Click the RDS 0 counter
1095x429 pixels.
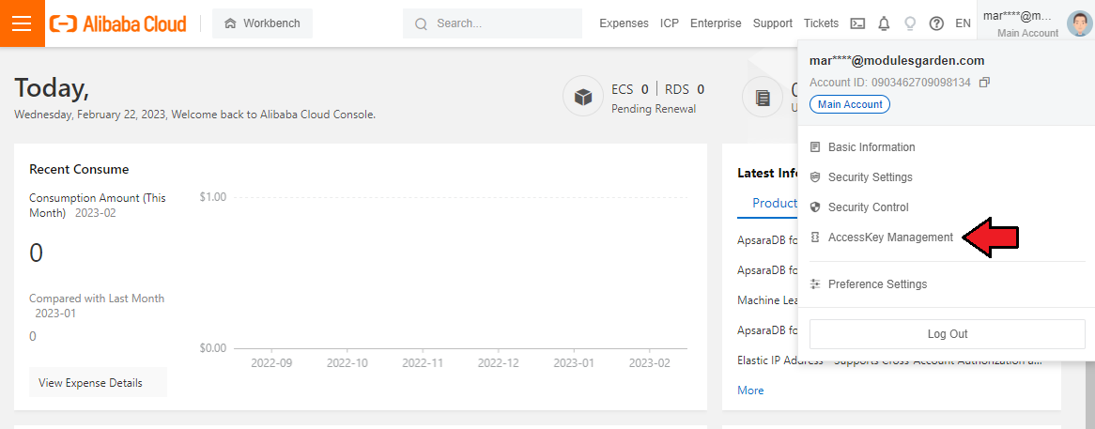pos(685,89)
